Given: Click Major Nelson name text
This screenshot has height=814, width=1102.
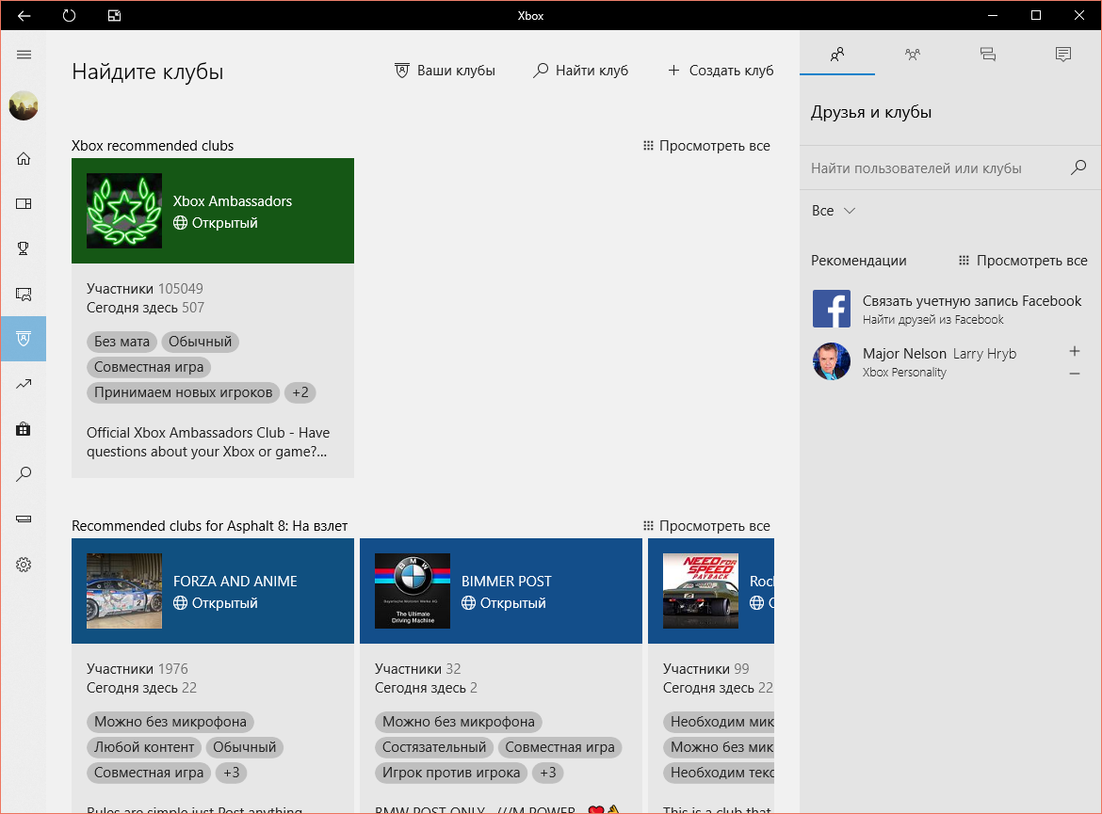Looking at the screenshot, I should click(x=904, y=354).
